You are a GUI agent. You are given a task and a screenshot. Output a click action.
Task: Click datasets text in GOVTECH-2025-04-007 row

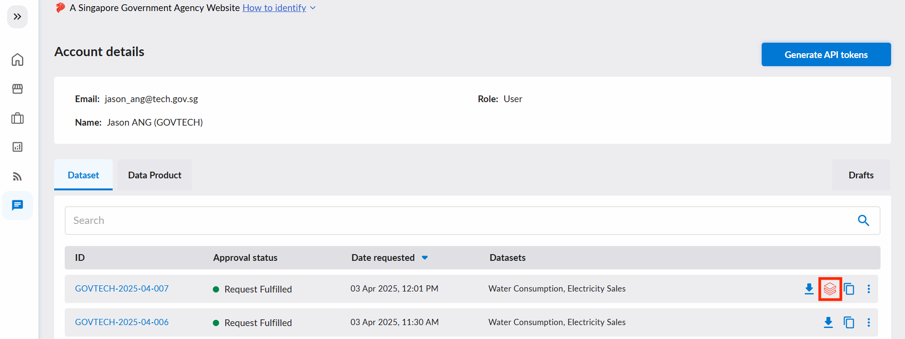tap(557, 289)
